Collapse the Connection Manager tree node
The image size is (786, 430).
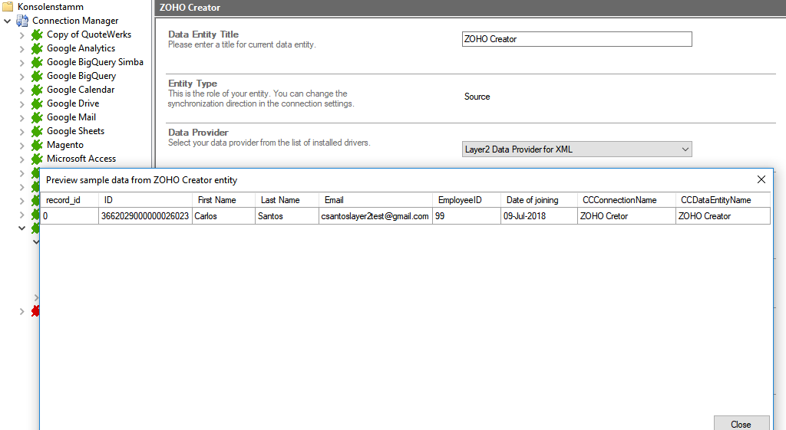pos(8,21)
